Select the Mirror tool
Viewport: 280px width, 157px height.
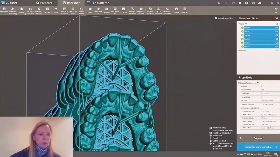[x=107, y=10]
